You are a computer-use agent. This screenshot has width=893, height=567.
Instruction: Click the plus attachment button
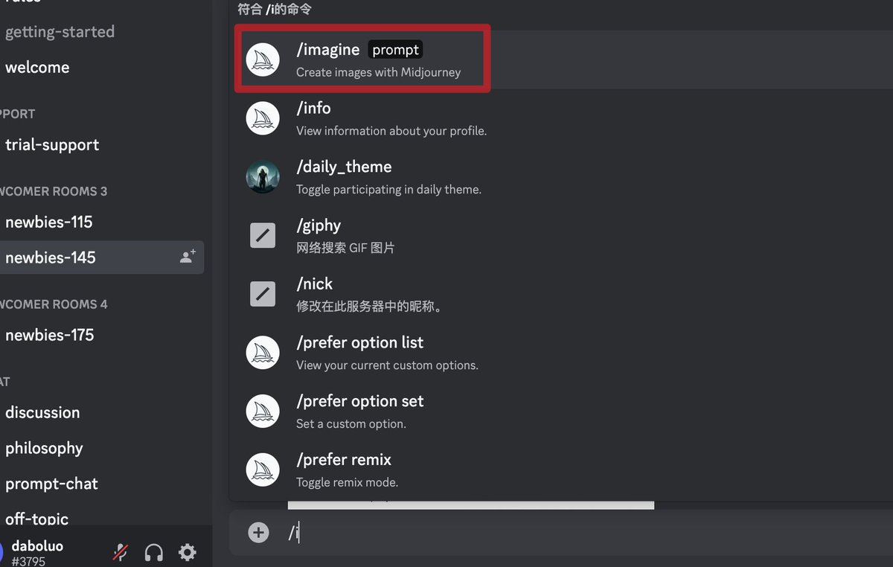(x=258, y=532)
